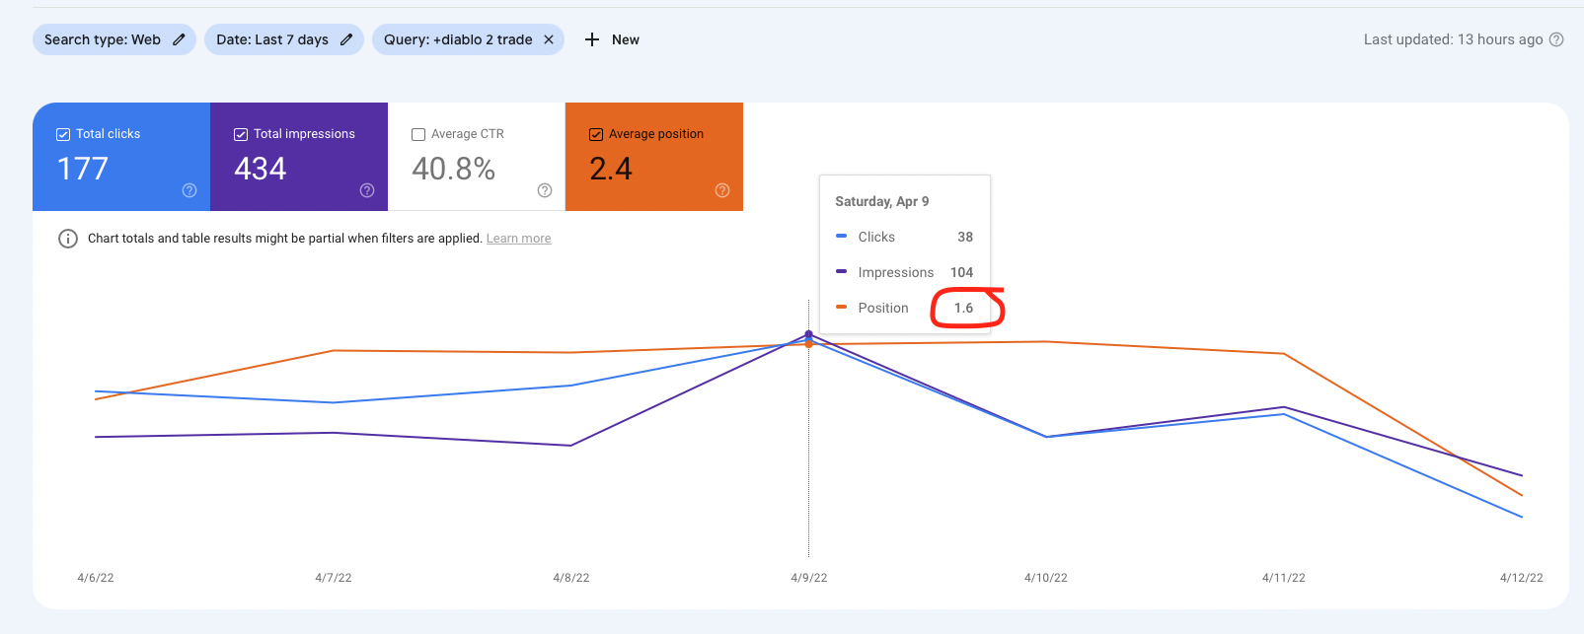Open the Date: Last 7 days filter
This screenshot has width=1584, height=634.
pos(271,39)
